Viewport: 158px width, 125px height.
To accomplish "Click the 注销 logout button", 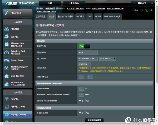I will 50,3.
